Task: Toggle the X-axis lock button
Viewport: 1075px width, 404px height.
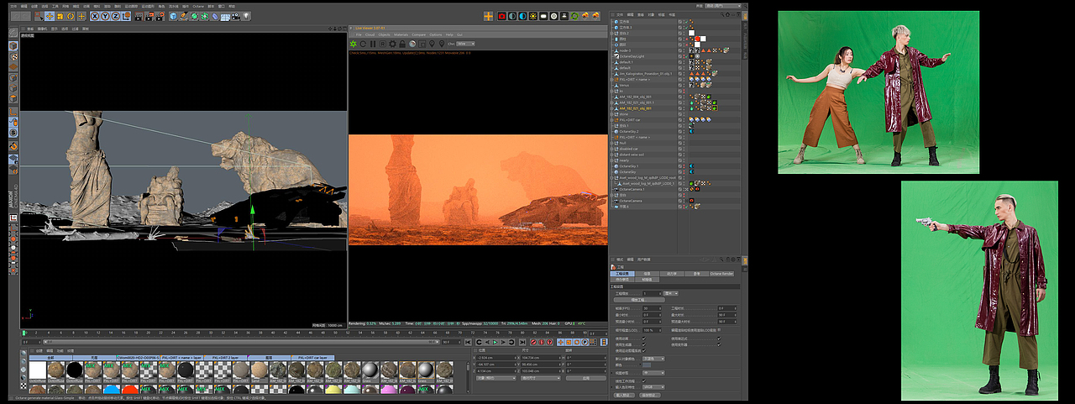Action: pyautogui.click(x=93, y=16)
